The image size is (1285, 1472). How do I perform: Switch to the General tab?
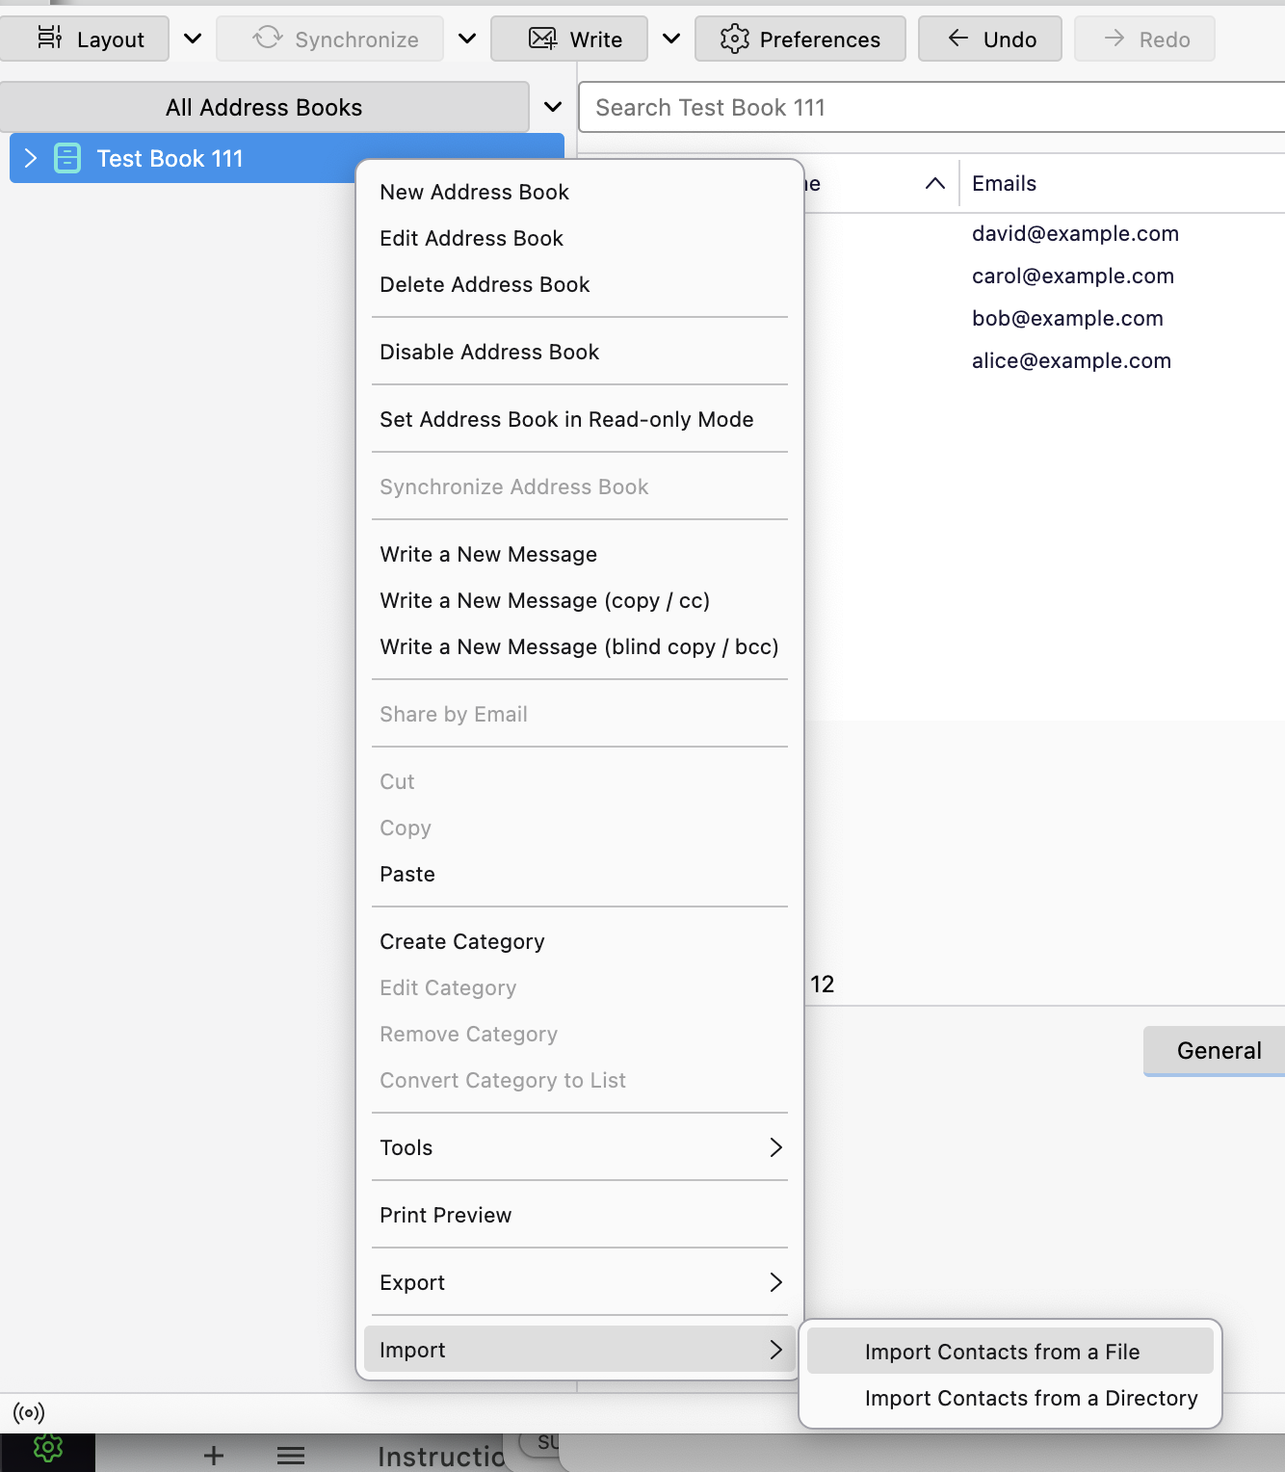[1218, 1050]
